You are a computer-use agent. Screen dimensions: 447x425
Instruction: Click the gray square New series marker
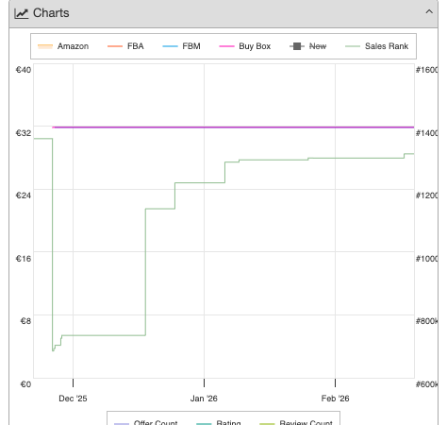297,46
